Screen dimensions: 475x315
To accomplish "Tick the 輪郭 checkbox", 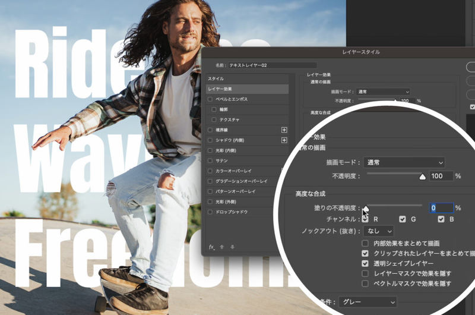I will coord(214,109).
